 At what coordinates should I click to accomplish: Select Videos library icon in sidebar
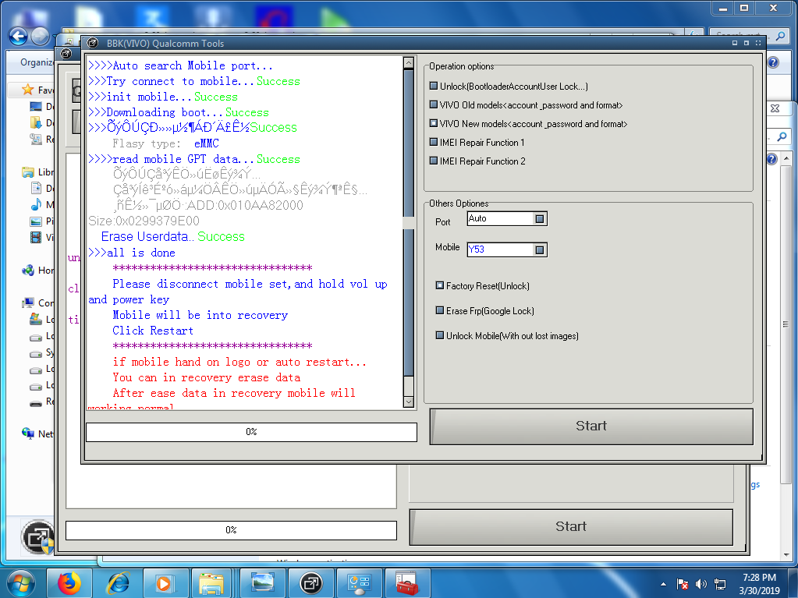click(36, 238)
